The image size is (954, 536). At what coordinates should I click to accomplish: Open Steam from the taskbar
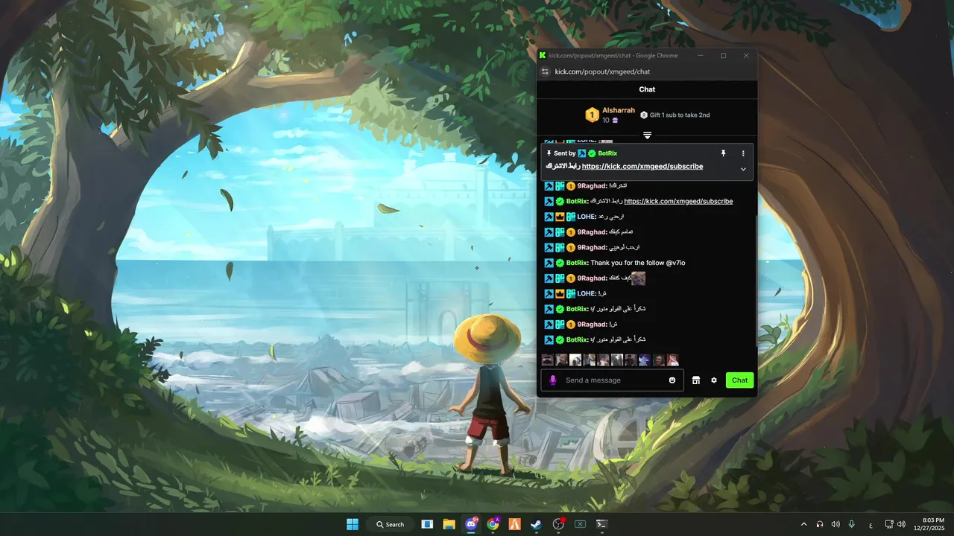[x=536, y=524]
